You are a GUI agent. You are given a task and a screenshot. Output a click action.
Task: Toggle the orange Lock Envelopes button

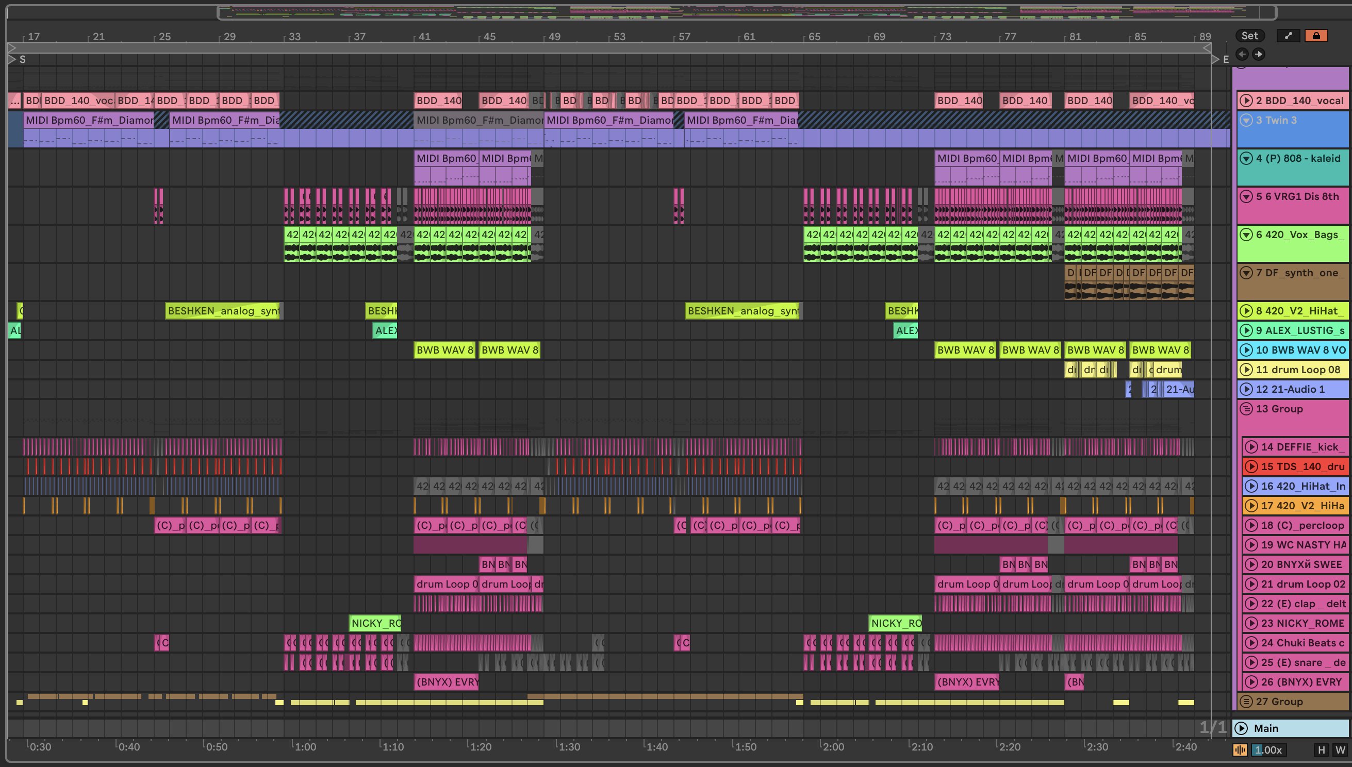tap(1315, 36)
